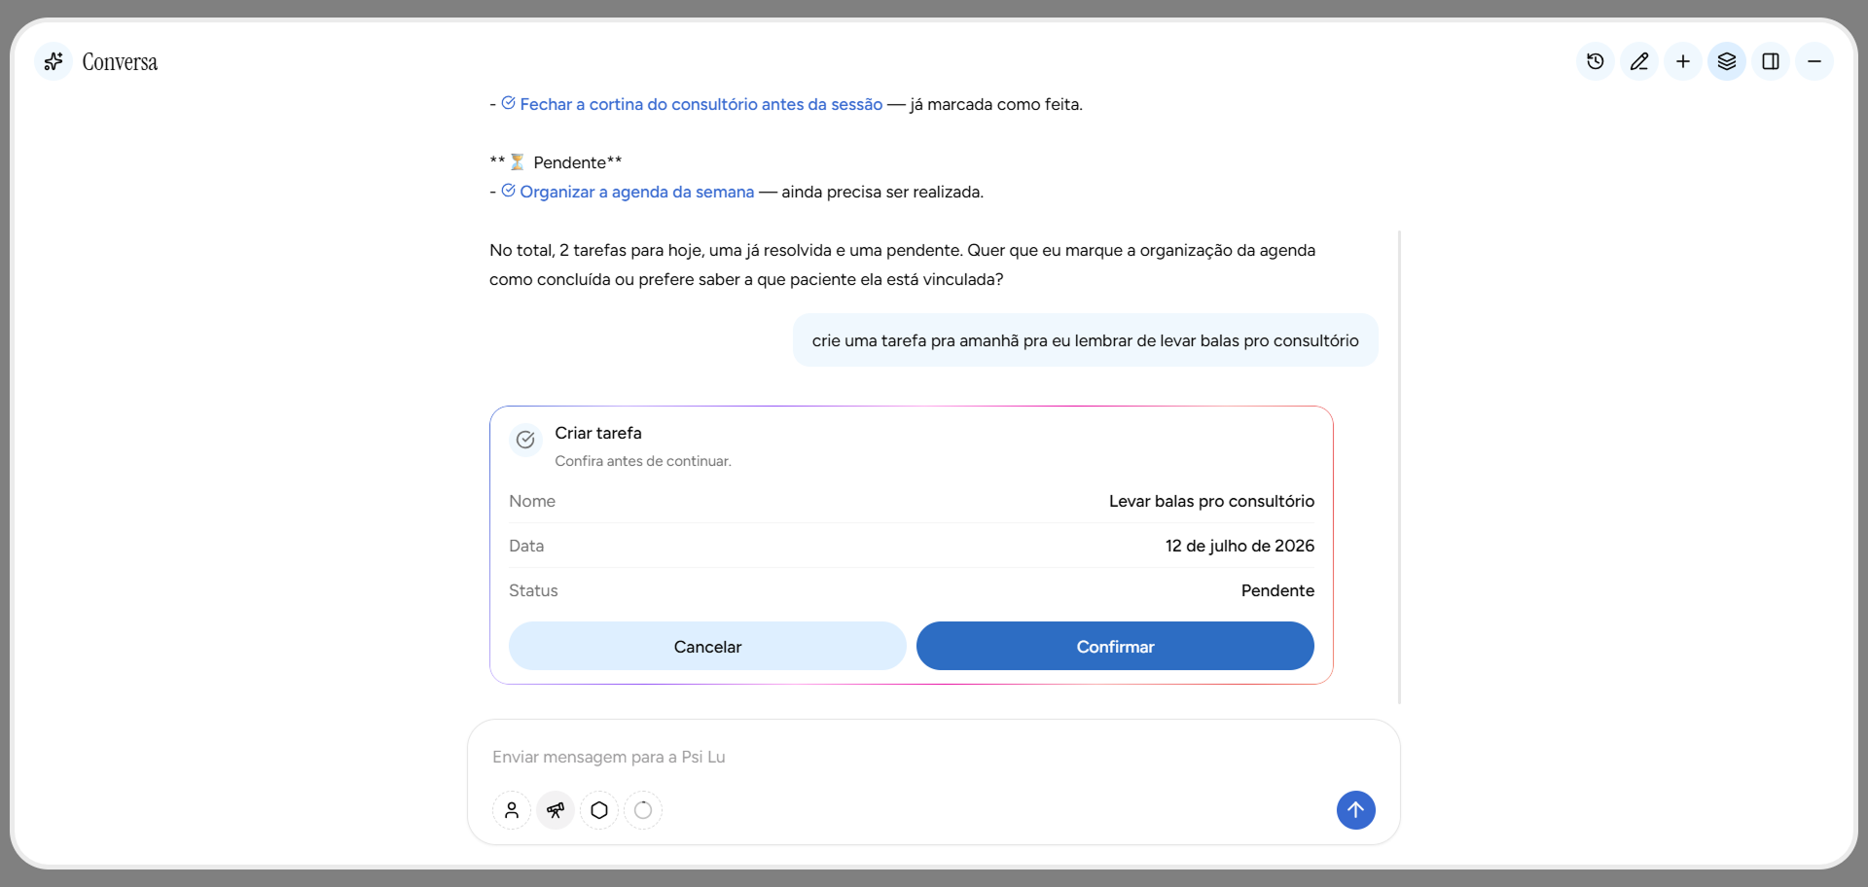Click the 'No total, 2 tarefas para hoje' paragraph
1868x887 pixels.
pyautogui.click(x=903, y=265)
